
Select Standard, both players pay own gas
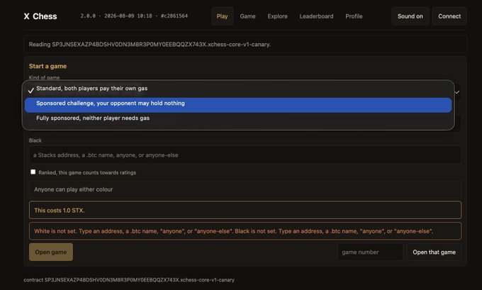(x=238, y=89)
